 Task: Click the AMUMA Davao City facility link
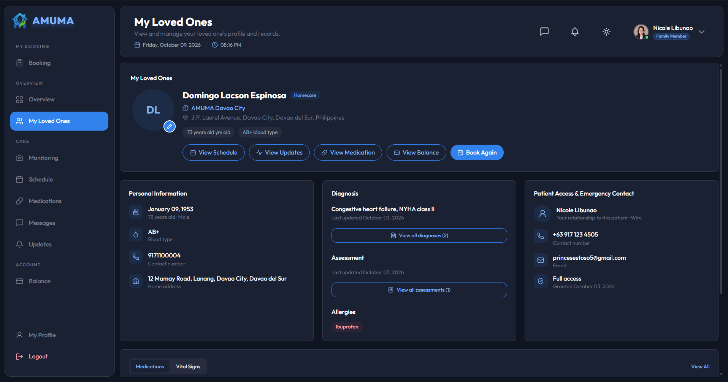tap(218, 108)
